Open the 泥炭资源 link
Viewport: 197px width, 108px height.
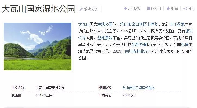pyautogui.click(x=139, y=45)
